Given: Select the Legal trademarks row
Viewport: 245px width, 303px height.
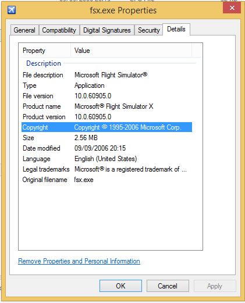Looking at the screenshot, I should click(x=106, y=169).
